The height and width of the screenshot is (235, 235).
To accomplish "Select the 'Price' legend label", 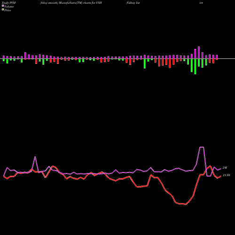I will [x=8, y=10].
